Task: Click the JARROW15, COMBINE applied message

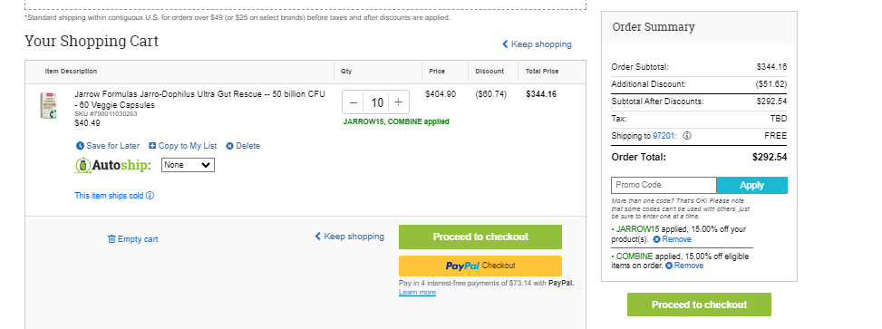Action: pos(396,121)
